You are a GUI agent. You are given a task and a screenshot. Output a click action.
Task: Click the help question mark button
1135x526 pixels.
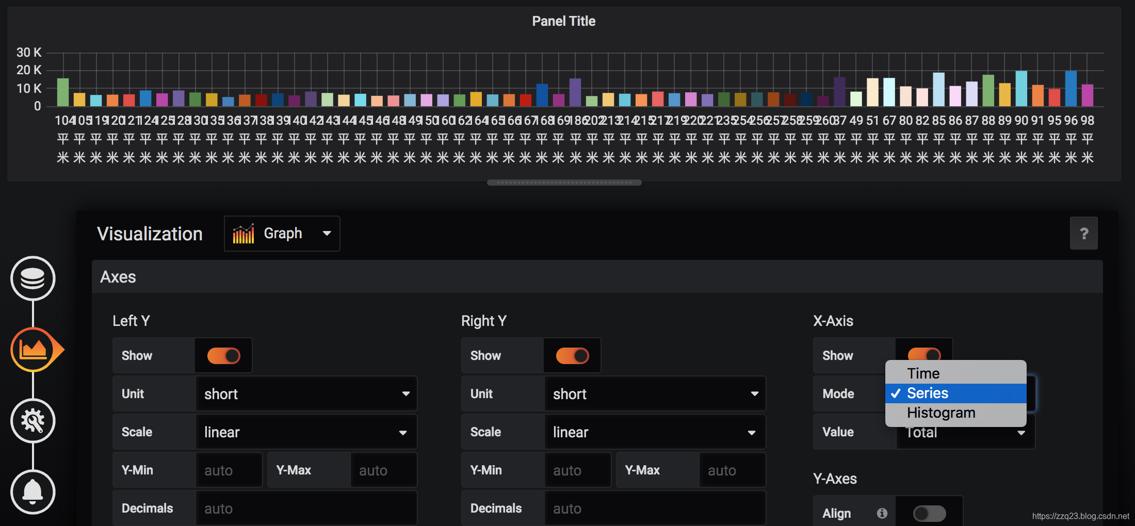[1084, 234]
